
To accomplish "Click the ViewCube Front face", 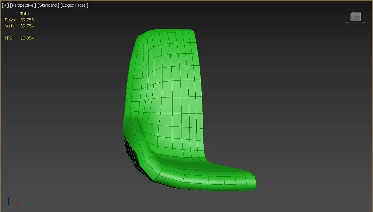I will tap(356, 17).
